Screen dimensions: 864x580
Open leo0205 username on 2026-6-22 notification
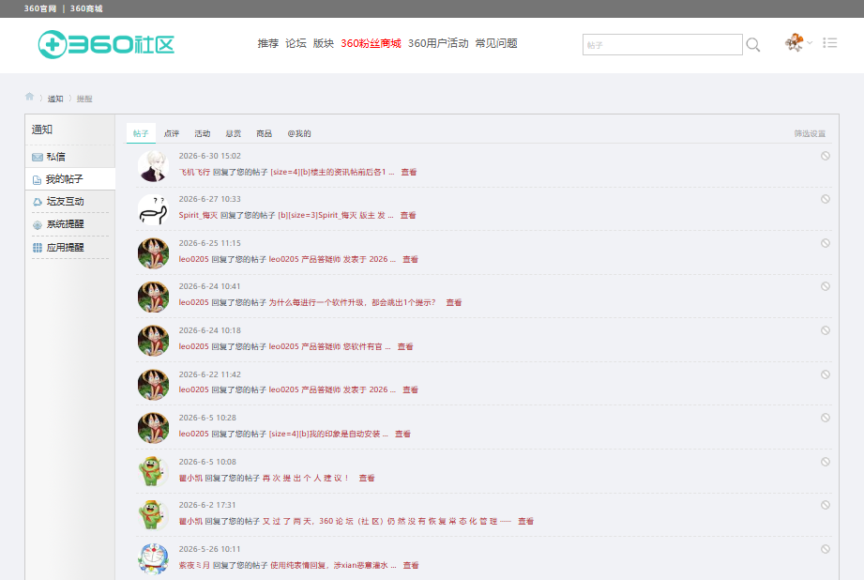[x=194, y=389]
